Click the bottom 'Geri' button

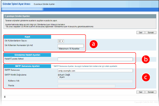click(x=141, y=92)
